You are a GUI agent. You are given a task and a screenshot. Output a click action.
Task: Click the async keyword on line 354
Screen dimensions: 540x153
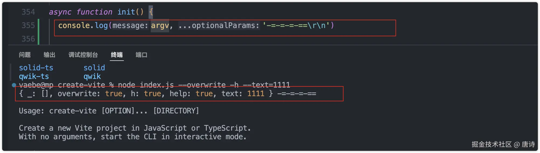point(60,12)
